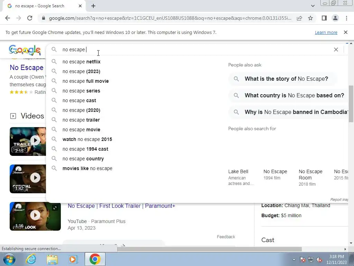Play the 2:15 trailer video thumbnail
The image size is (354, 266).
(28, 142)
